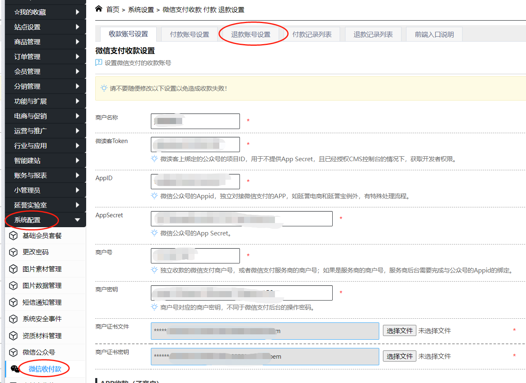The width and height of the screenshot is (526, 383).
Task: Click the lightbulb icon under 商户密钥 field
Action: pos(154,307)
